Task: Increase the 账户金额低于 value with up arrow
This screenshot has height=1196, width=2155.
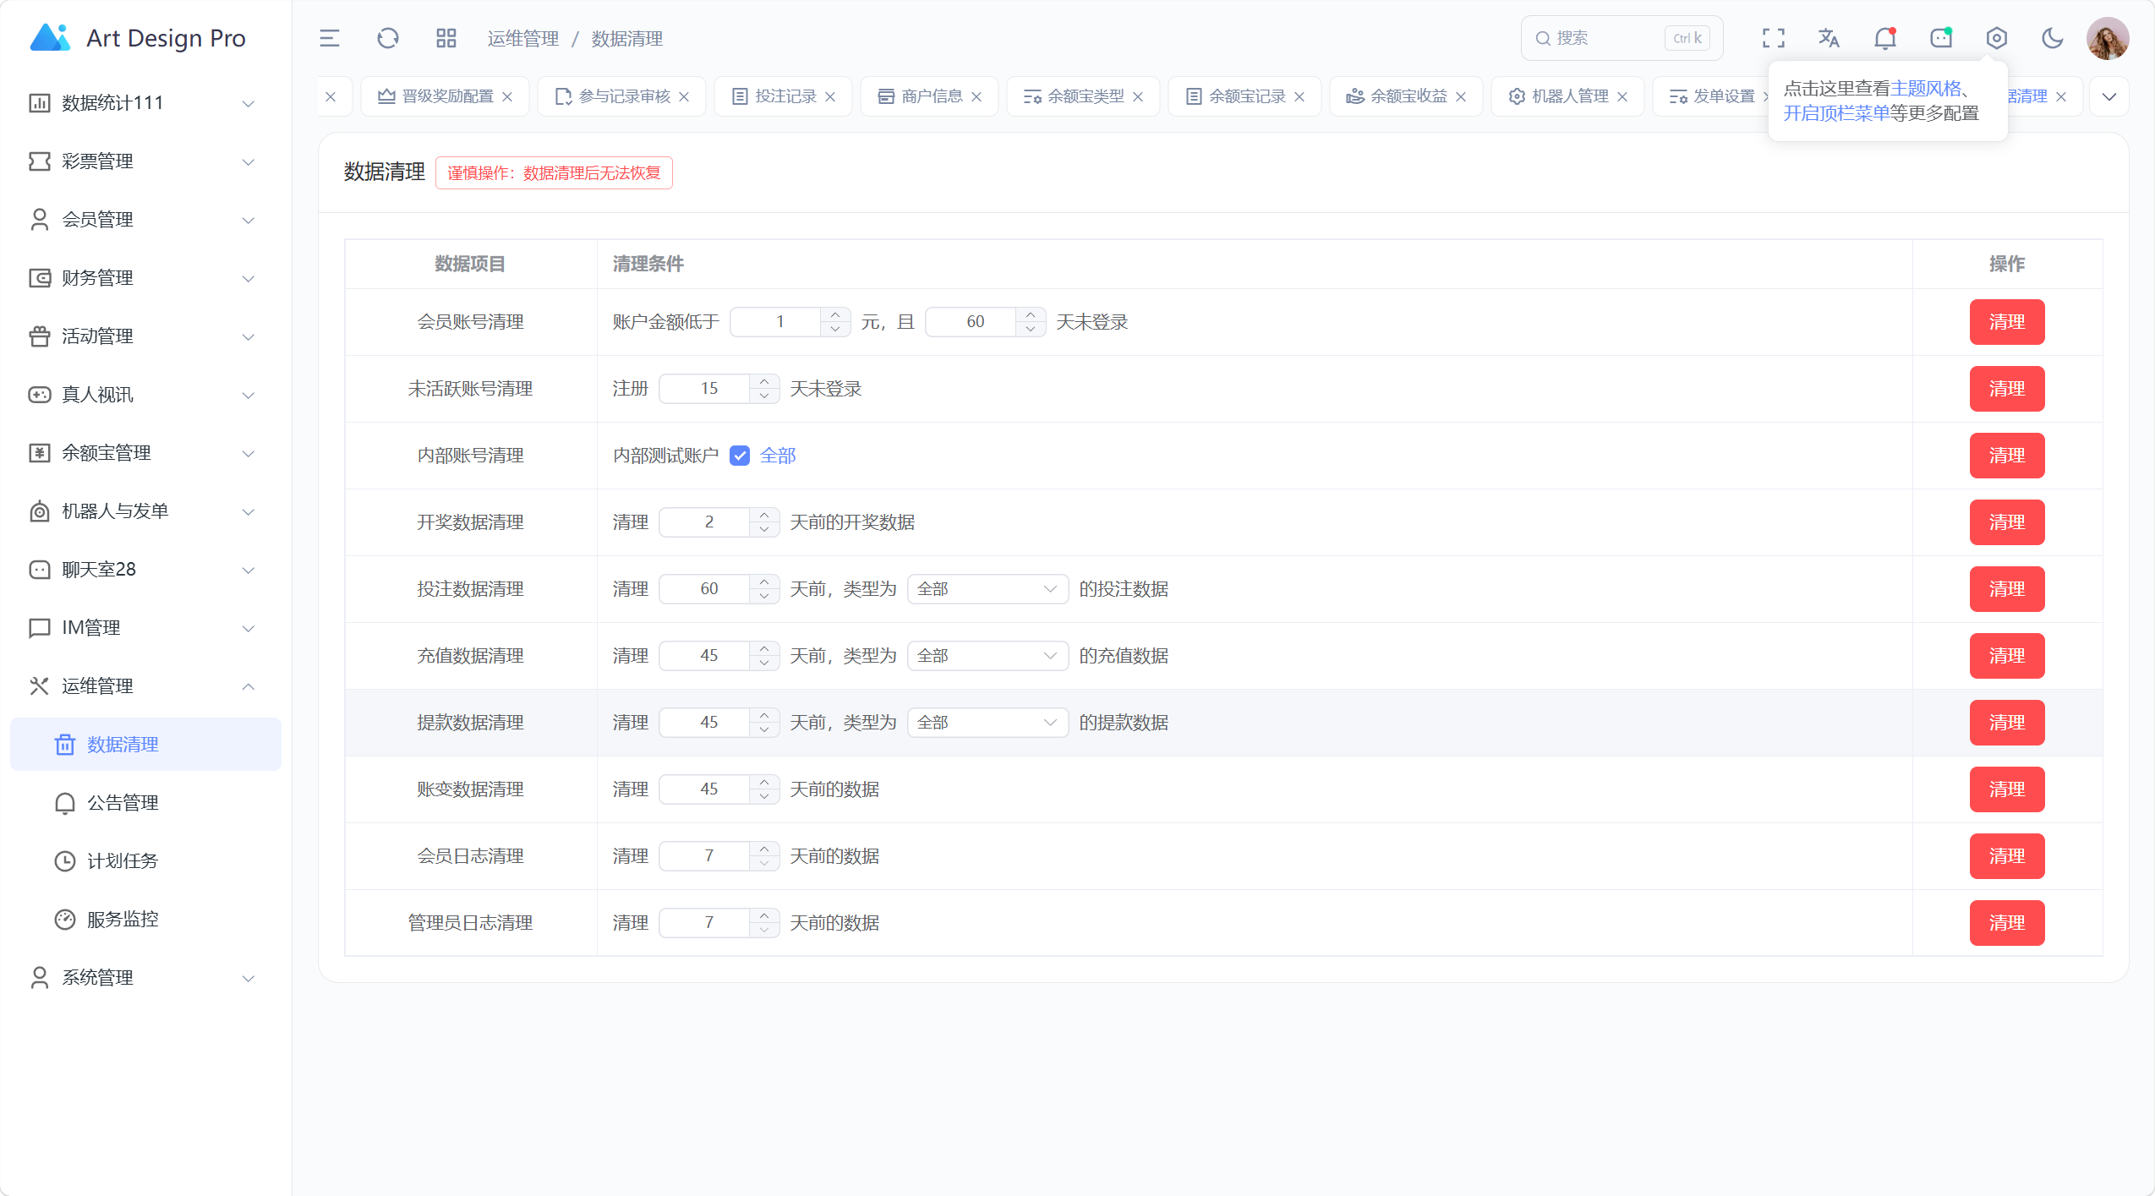Action: tap(834, 314)
